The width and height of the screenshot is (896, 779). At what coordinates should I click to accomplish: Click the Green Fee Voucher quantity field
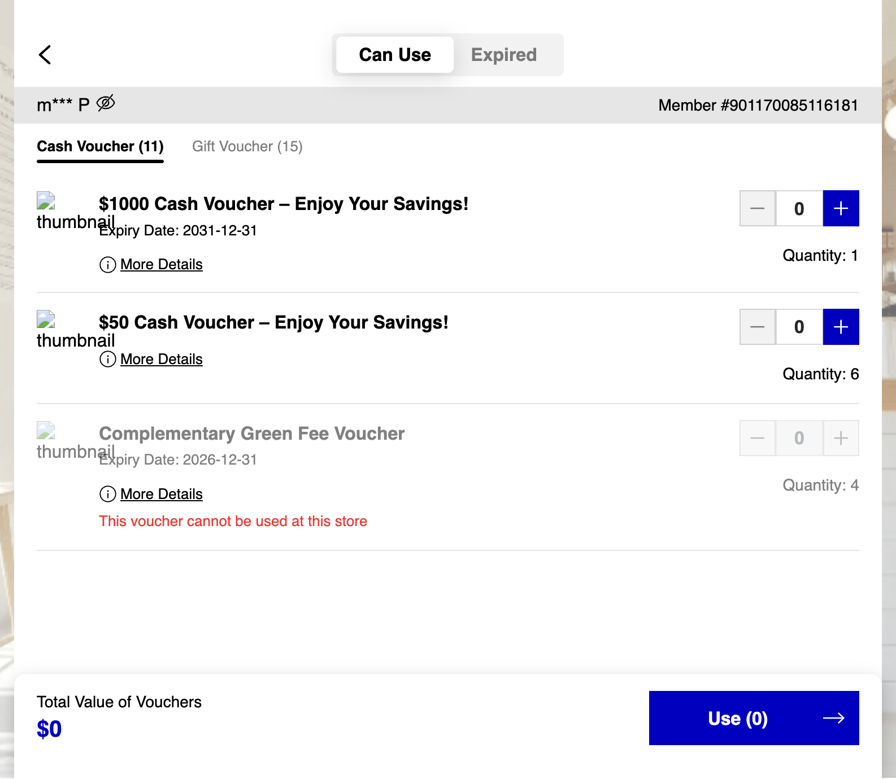click(799, 438)
